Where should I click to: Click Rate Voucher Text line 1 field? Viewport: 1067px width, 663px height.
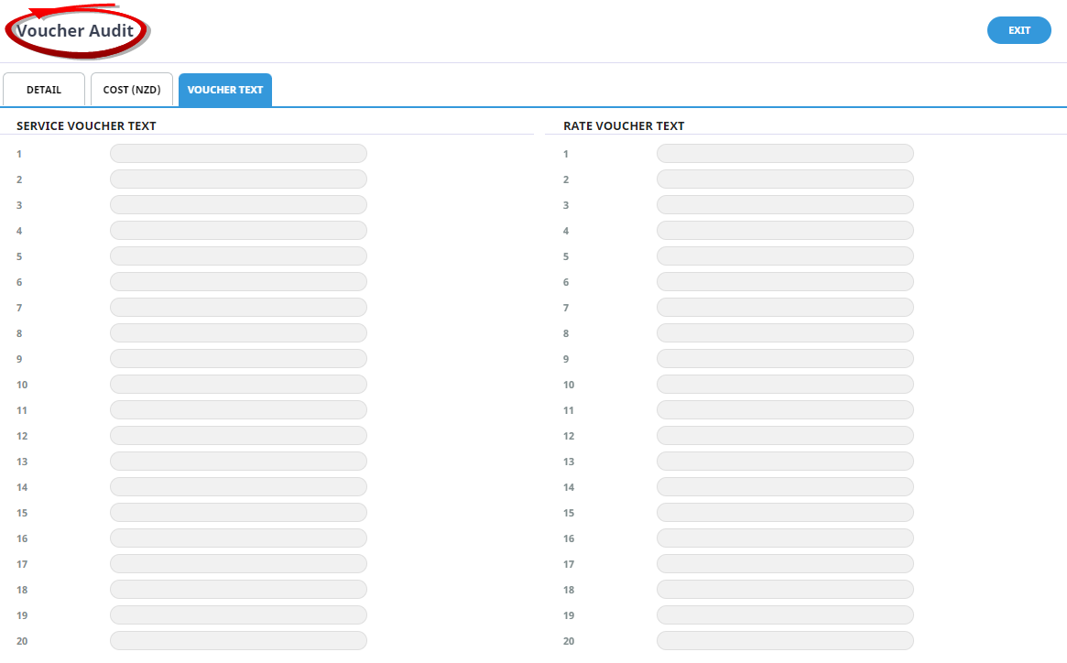click(x=785, y=154)
